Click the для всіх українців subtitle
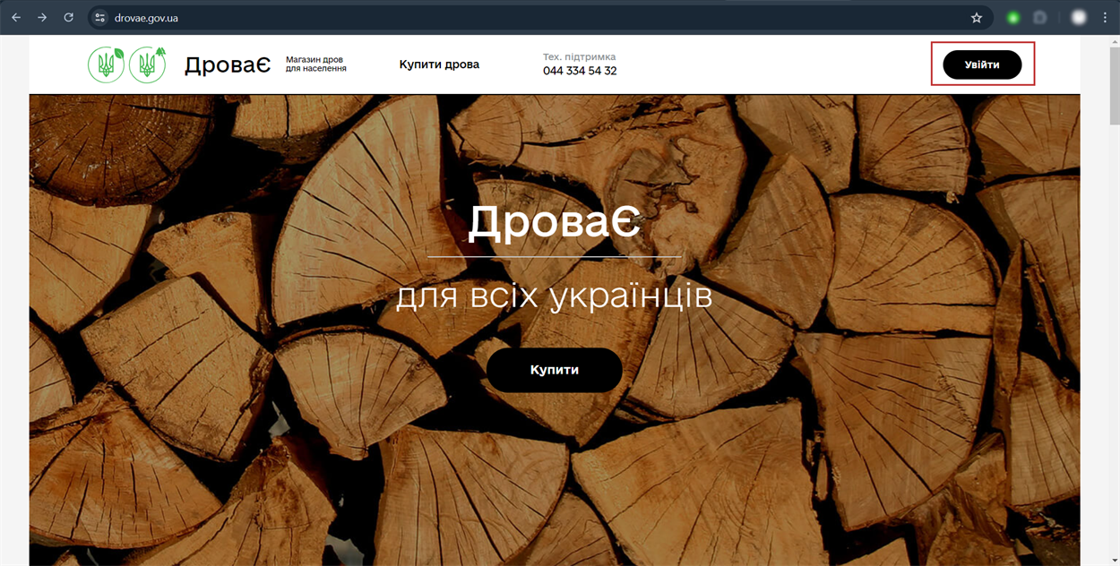Viewport: 1120px width, 566px height. [555, 296]
